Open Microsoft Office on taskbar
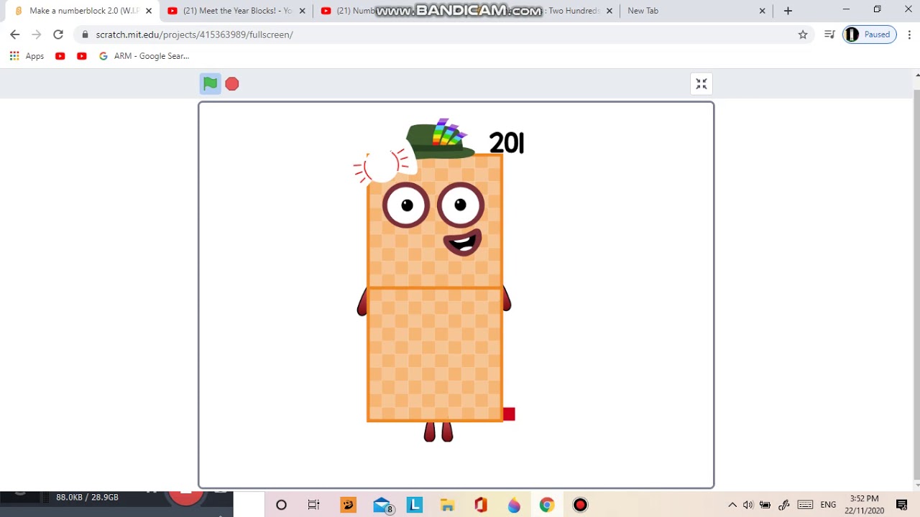 tap(481, 505)
